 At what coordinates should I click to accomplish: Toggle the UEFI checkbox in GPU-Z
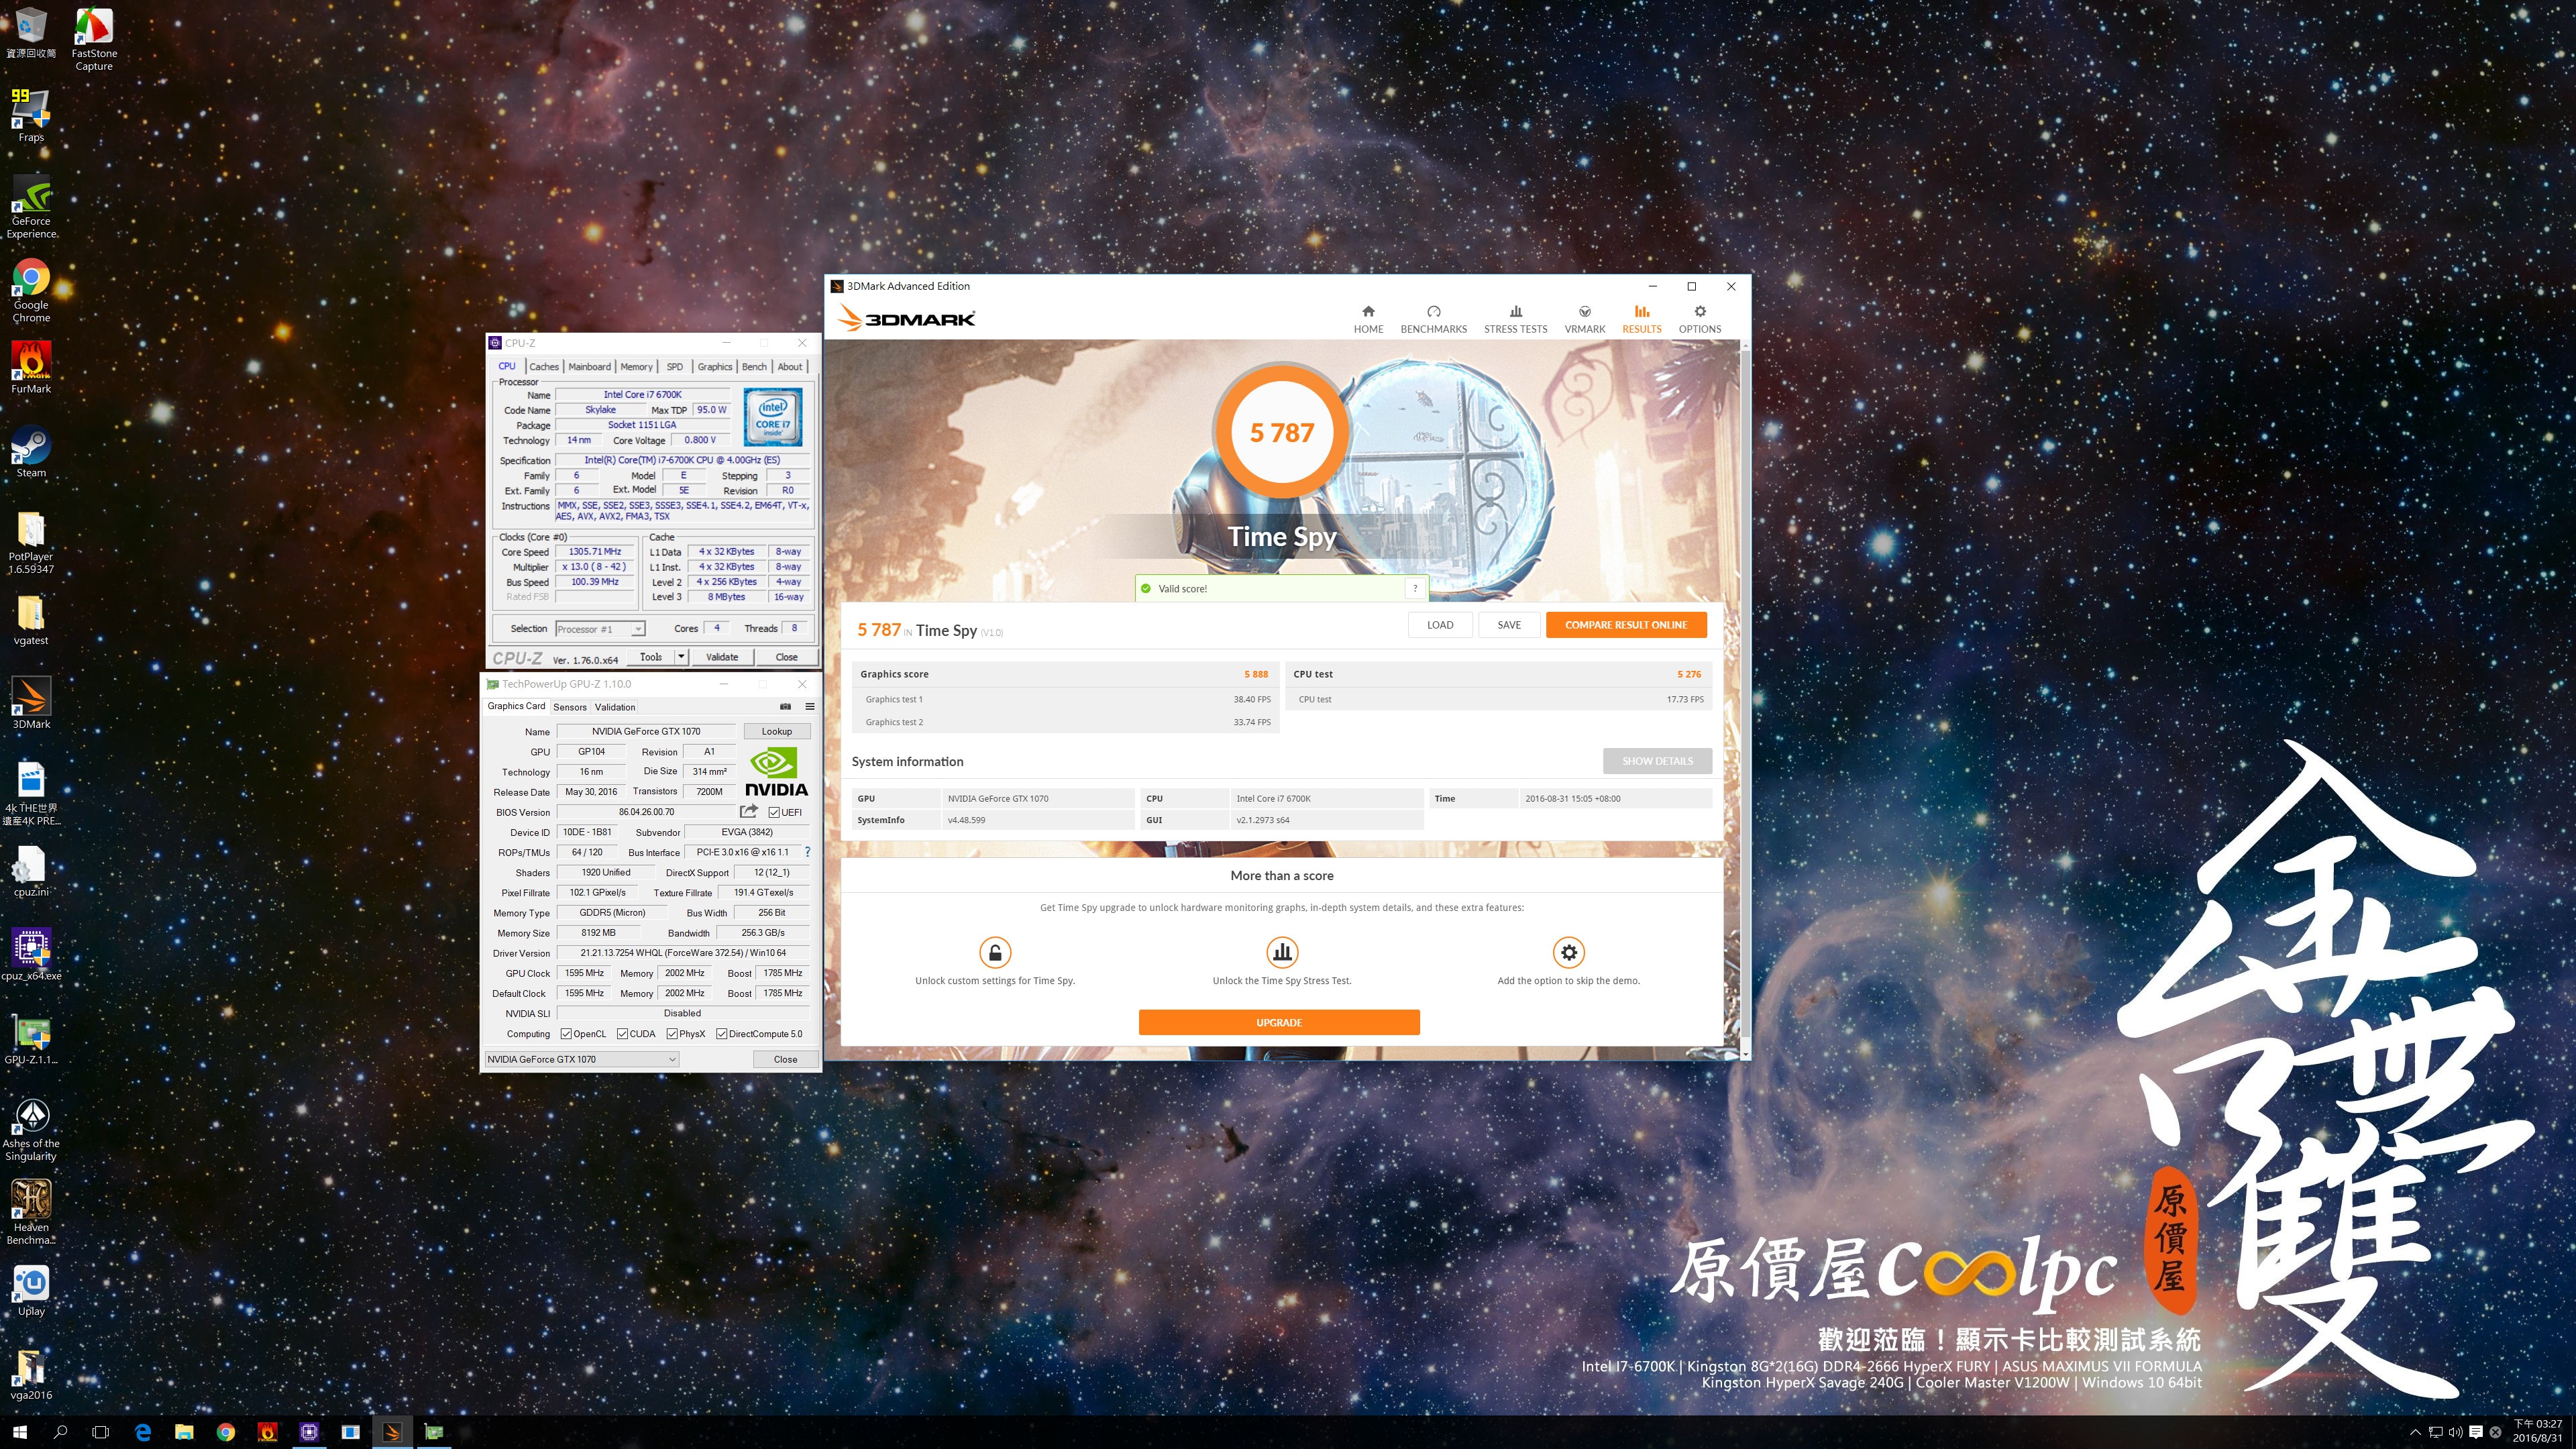click(774, 812)
